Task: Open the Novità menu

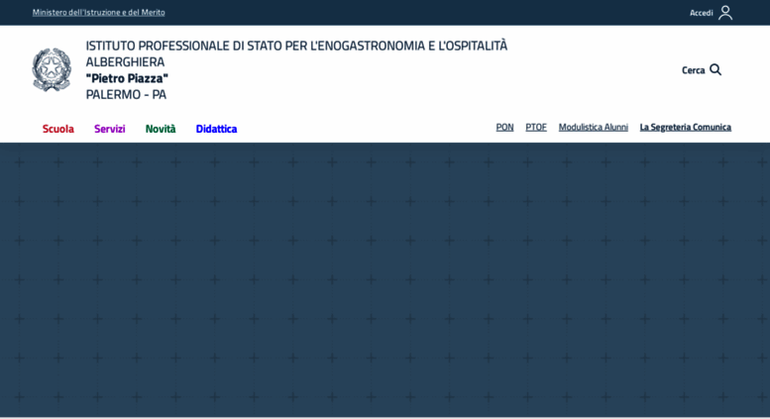Action: click(161, 129)
